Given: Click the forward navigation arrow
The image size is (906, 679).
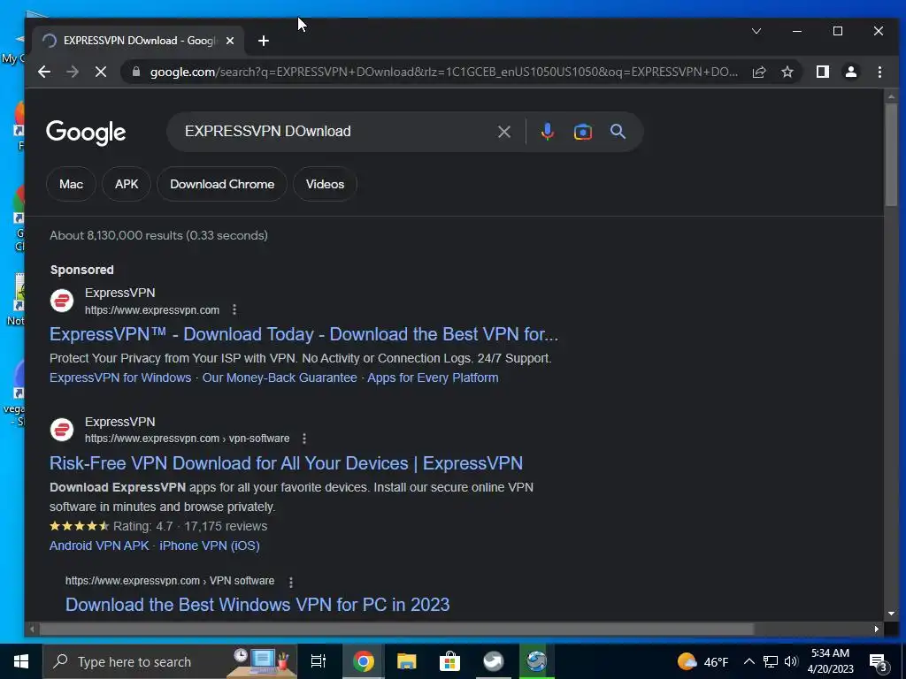Looking at the screenshot, I should pos(73,72).
